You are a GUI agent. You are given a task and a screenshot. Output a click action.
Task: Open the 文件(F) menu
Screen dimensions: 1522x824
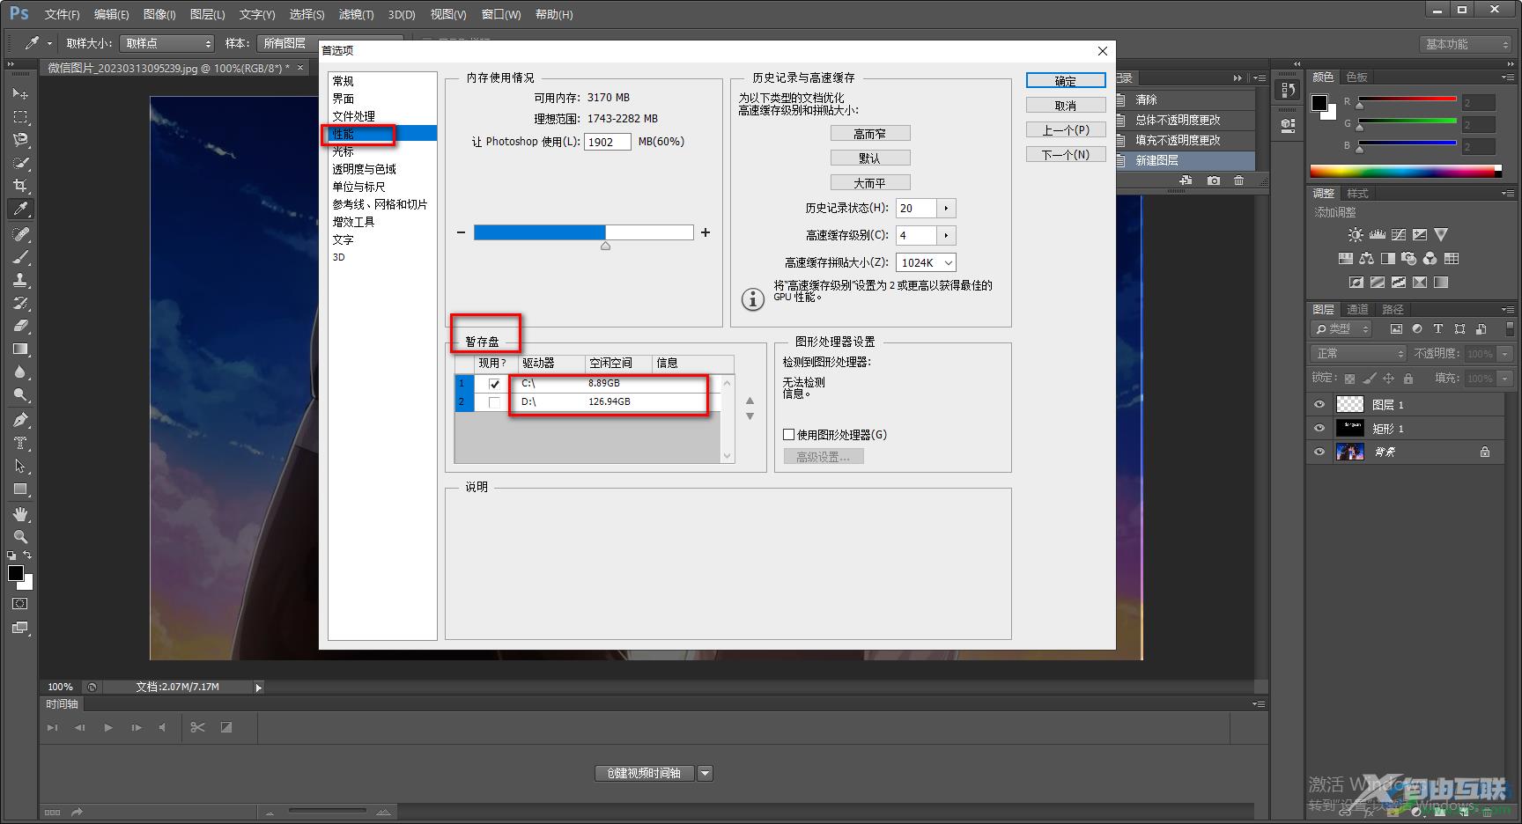click(62, 14)
